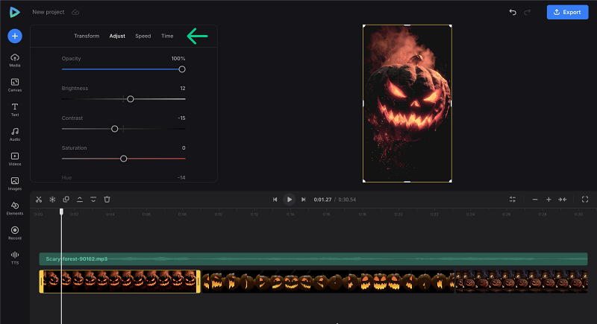Click the Saturation value 0
The width and height of the screenshot is (597, 324).
tap(184, 147)
